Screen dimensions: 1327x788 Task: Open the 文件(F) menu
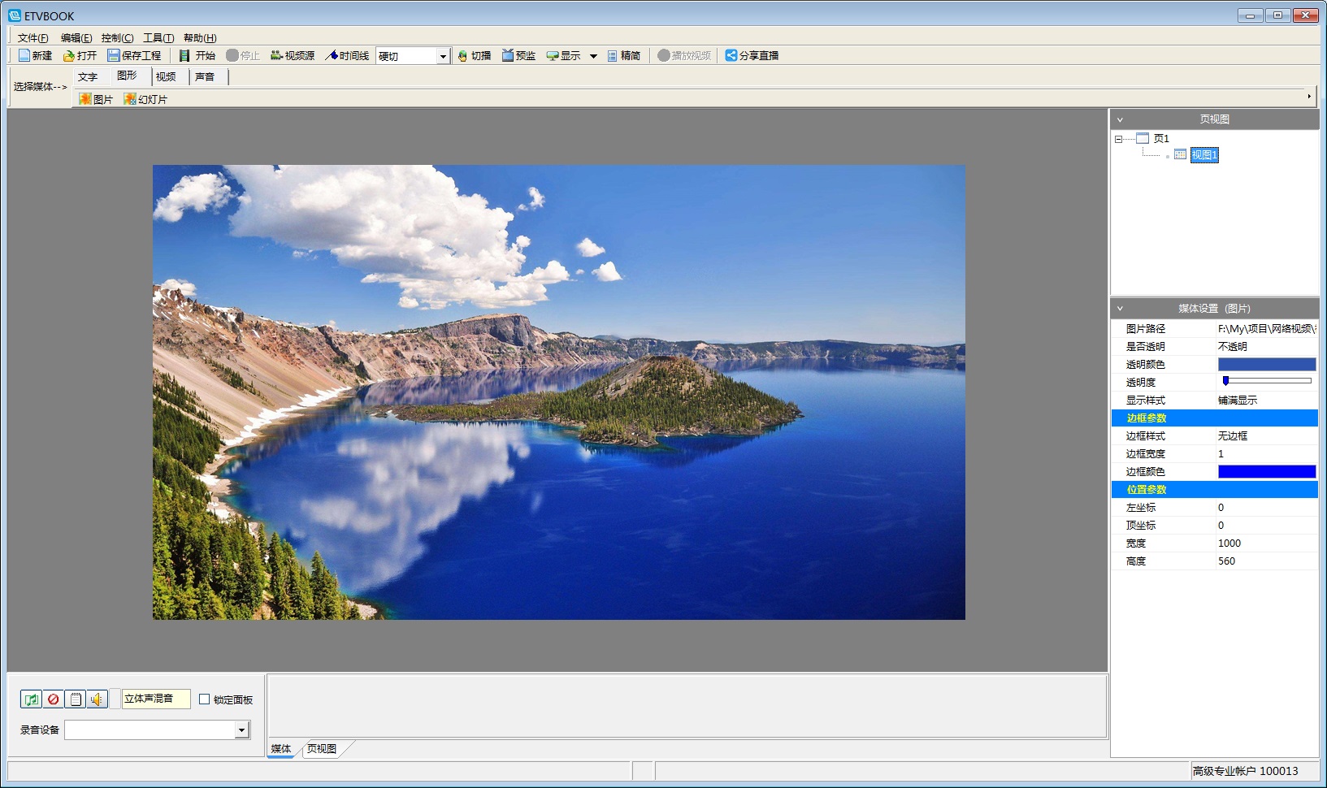33,38
